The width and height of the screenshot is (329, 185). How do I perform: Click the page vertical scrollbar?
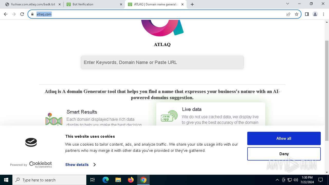pyautogui.click(x=327, y=90)
